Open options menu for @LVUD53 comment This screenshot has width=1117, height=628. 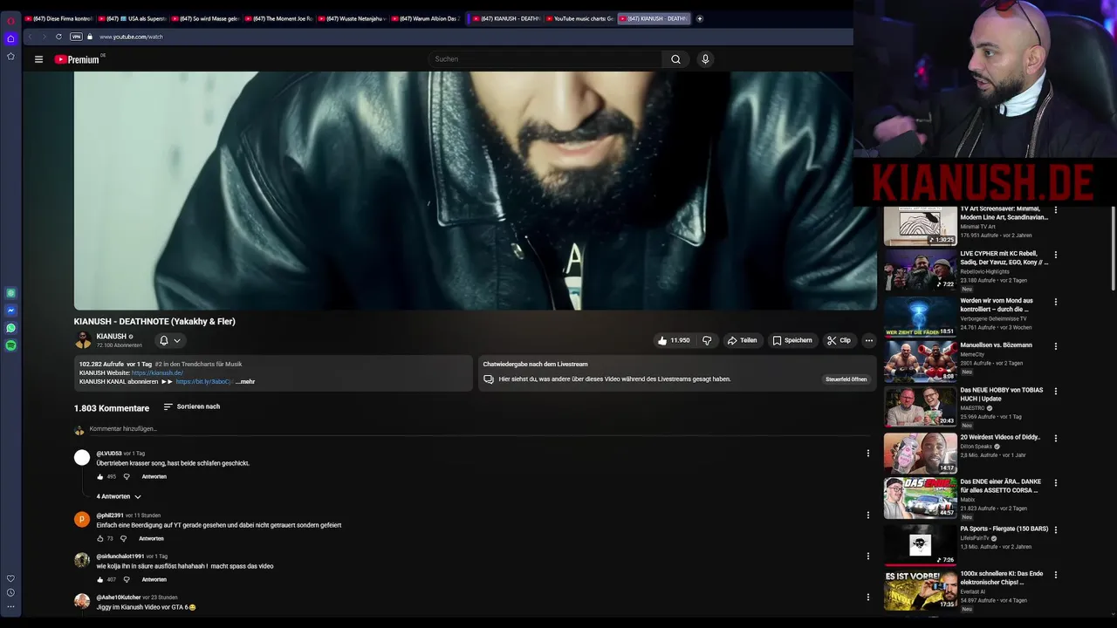867,453
